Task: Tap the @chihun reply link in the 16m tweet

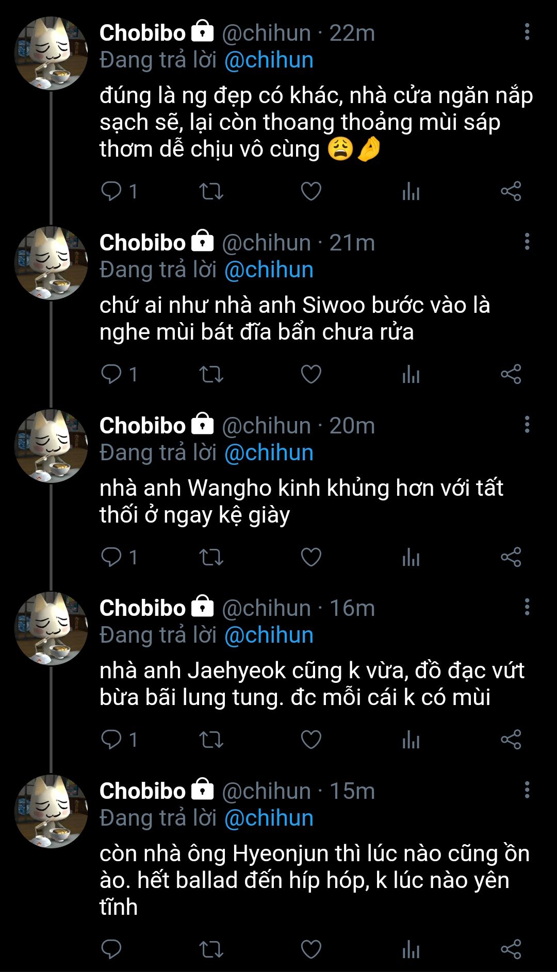Action: point(269,635)
